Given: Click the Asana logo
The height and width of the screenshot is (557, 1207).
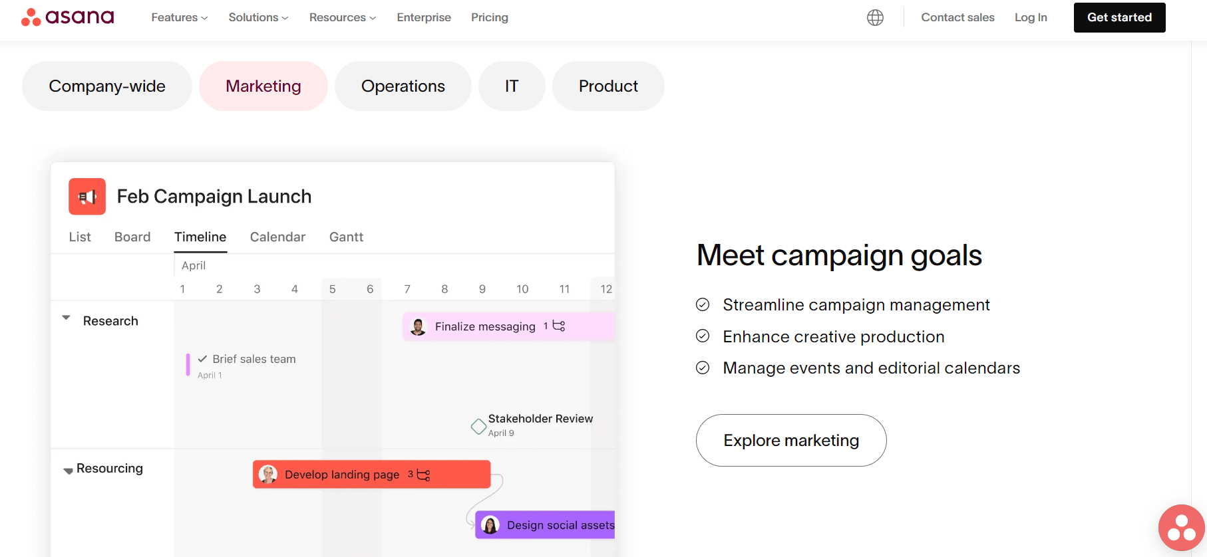Looking at the screenshot, I should coord(67,17).
